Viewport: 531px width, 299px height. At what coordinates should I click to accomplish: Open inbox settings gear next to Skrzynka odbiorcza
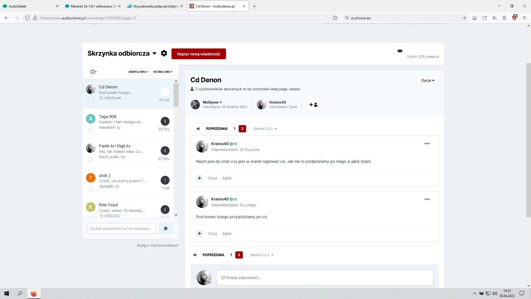(164, 53)
